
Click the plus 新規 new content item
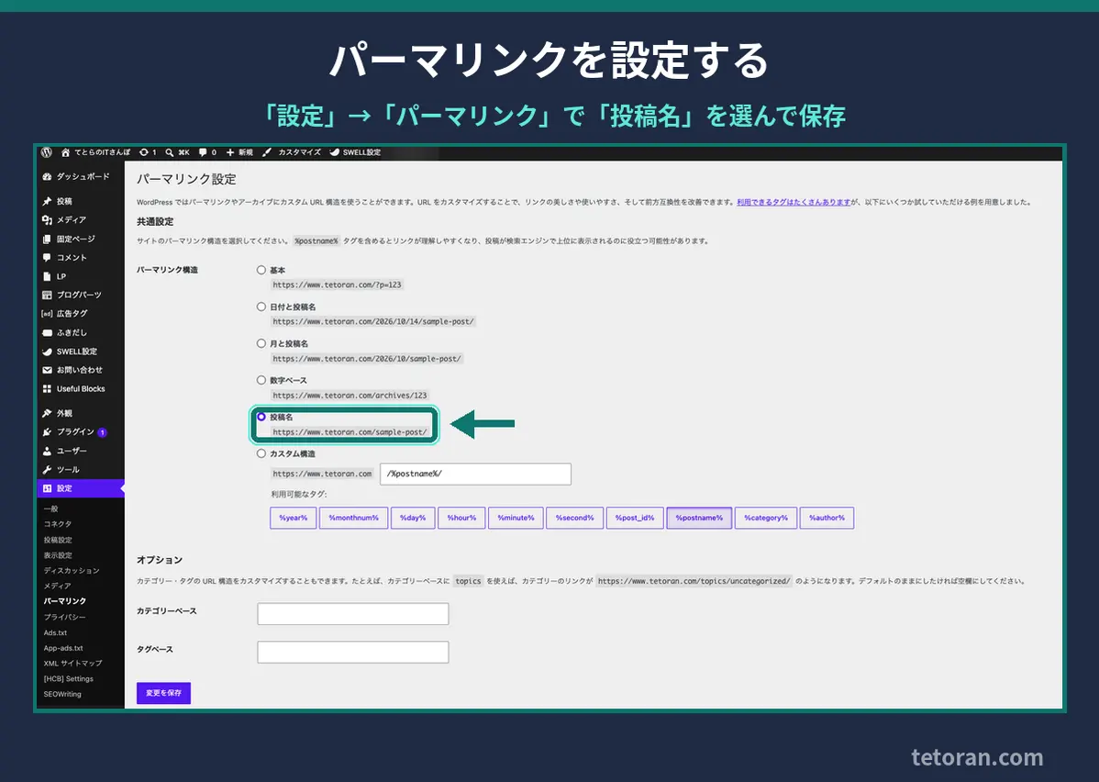point(239,152)
